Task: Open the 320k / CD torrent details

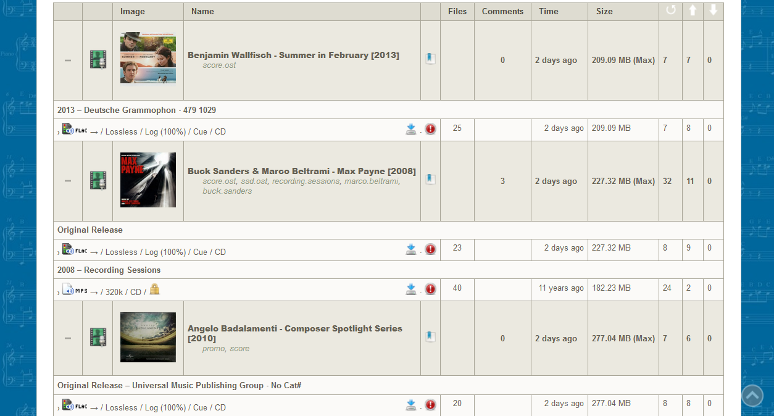Action: pos(123,292)
